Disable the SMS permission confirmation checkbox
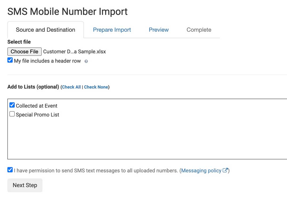The image size is (287, 202). (10, 170)
